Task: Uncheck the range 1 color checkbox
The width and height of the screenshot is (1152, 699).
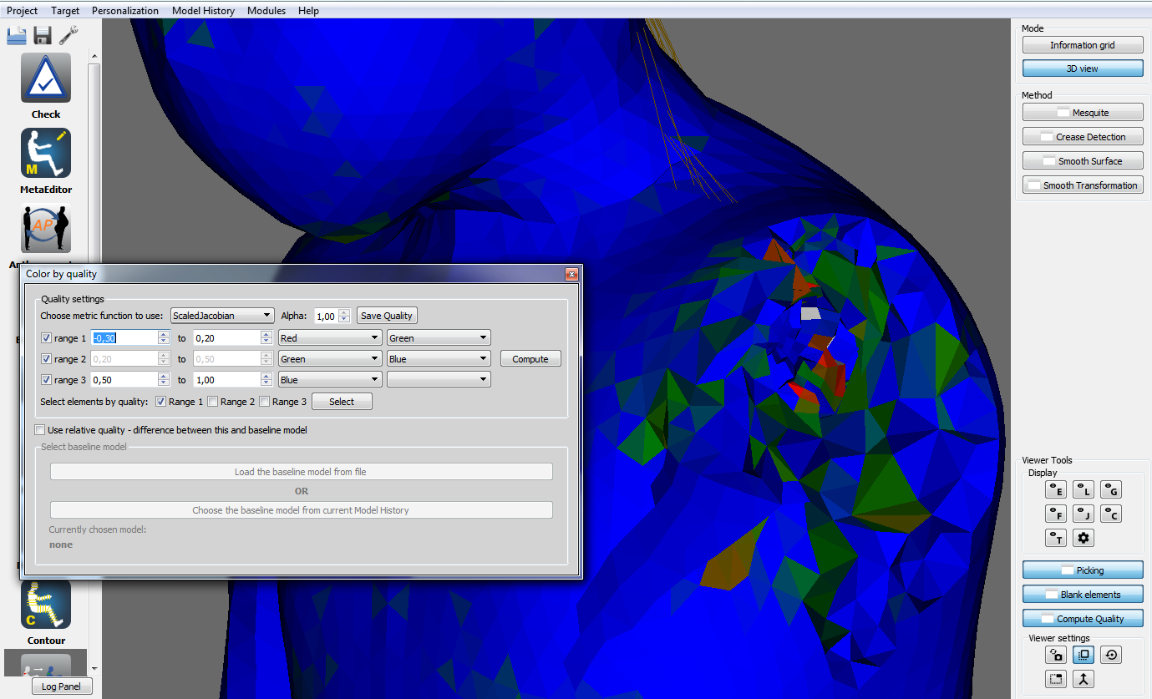Action: (x=47, y=338)
